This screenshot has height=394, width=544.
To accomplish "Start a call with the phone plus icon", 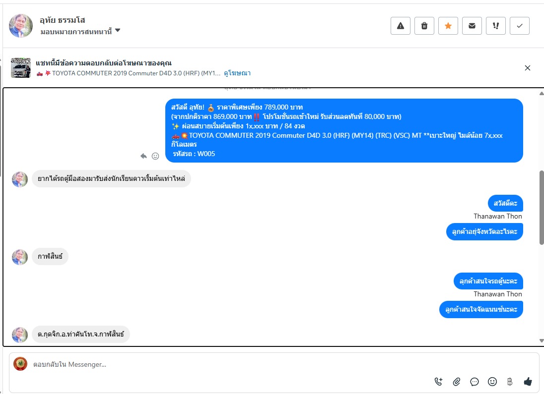I will click(439, 382).
